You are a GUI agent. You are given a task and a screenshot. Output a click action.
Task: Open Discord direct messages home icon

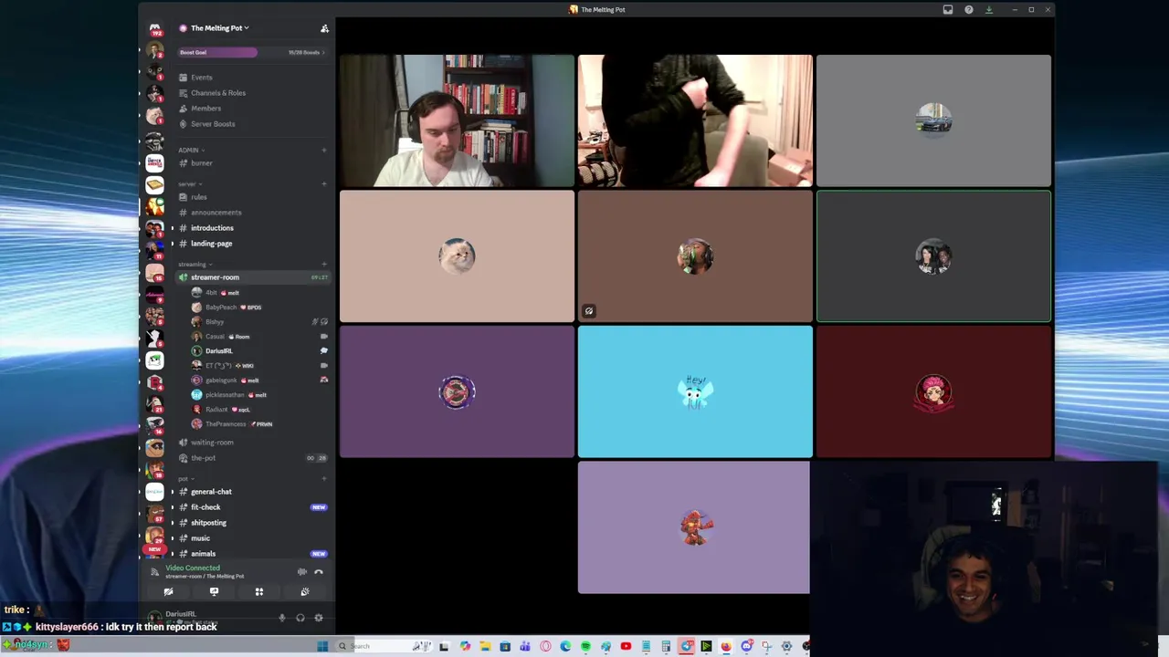tap(154, 27)
